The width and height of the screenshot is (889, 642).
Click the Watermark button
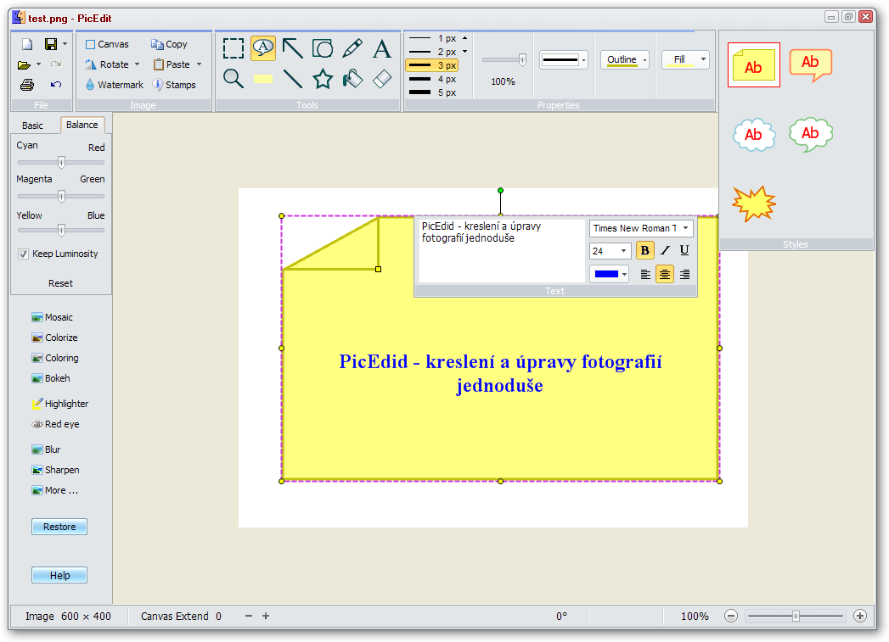pyautogui.click(x=115, y=85)
